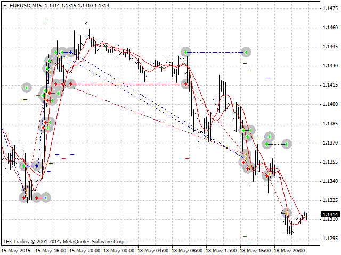This screenshot has width=341, height=255.
Task: Click the price scale label 1.1415
Action: 330,85
